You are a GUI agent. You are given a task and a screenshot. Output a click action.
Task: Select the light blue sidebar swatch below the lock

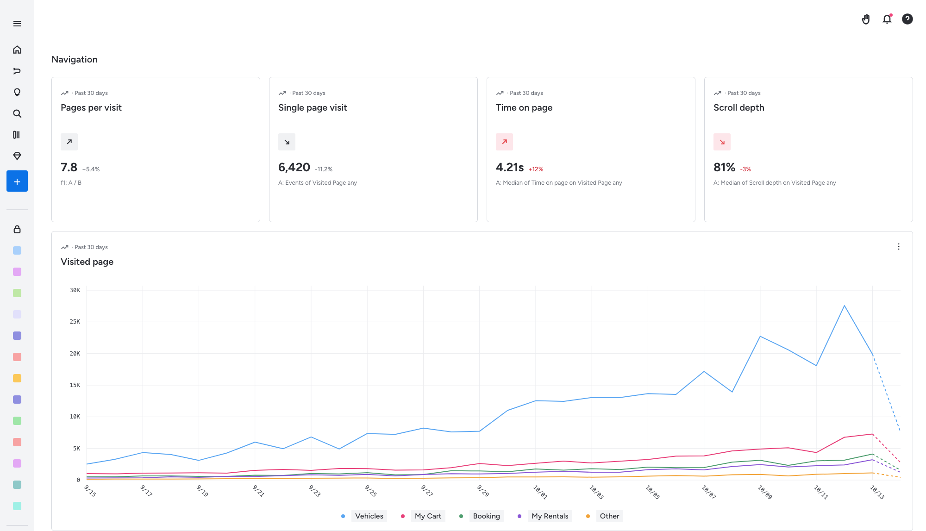click(x=17, y=250)
